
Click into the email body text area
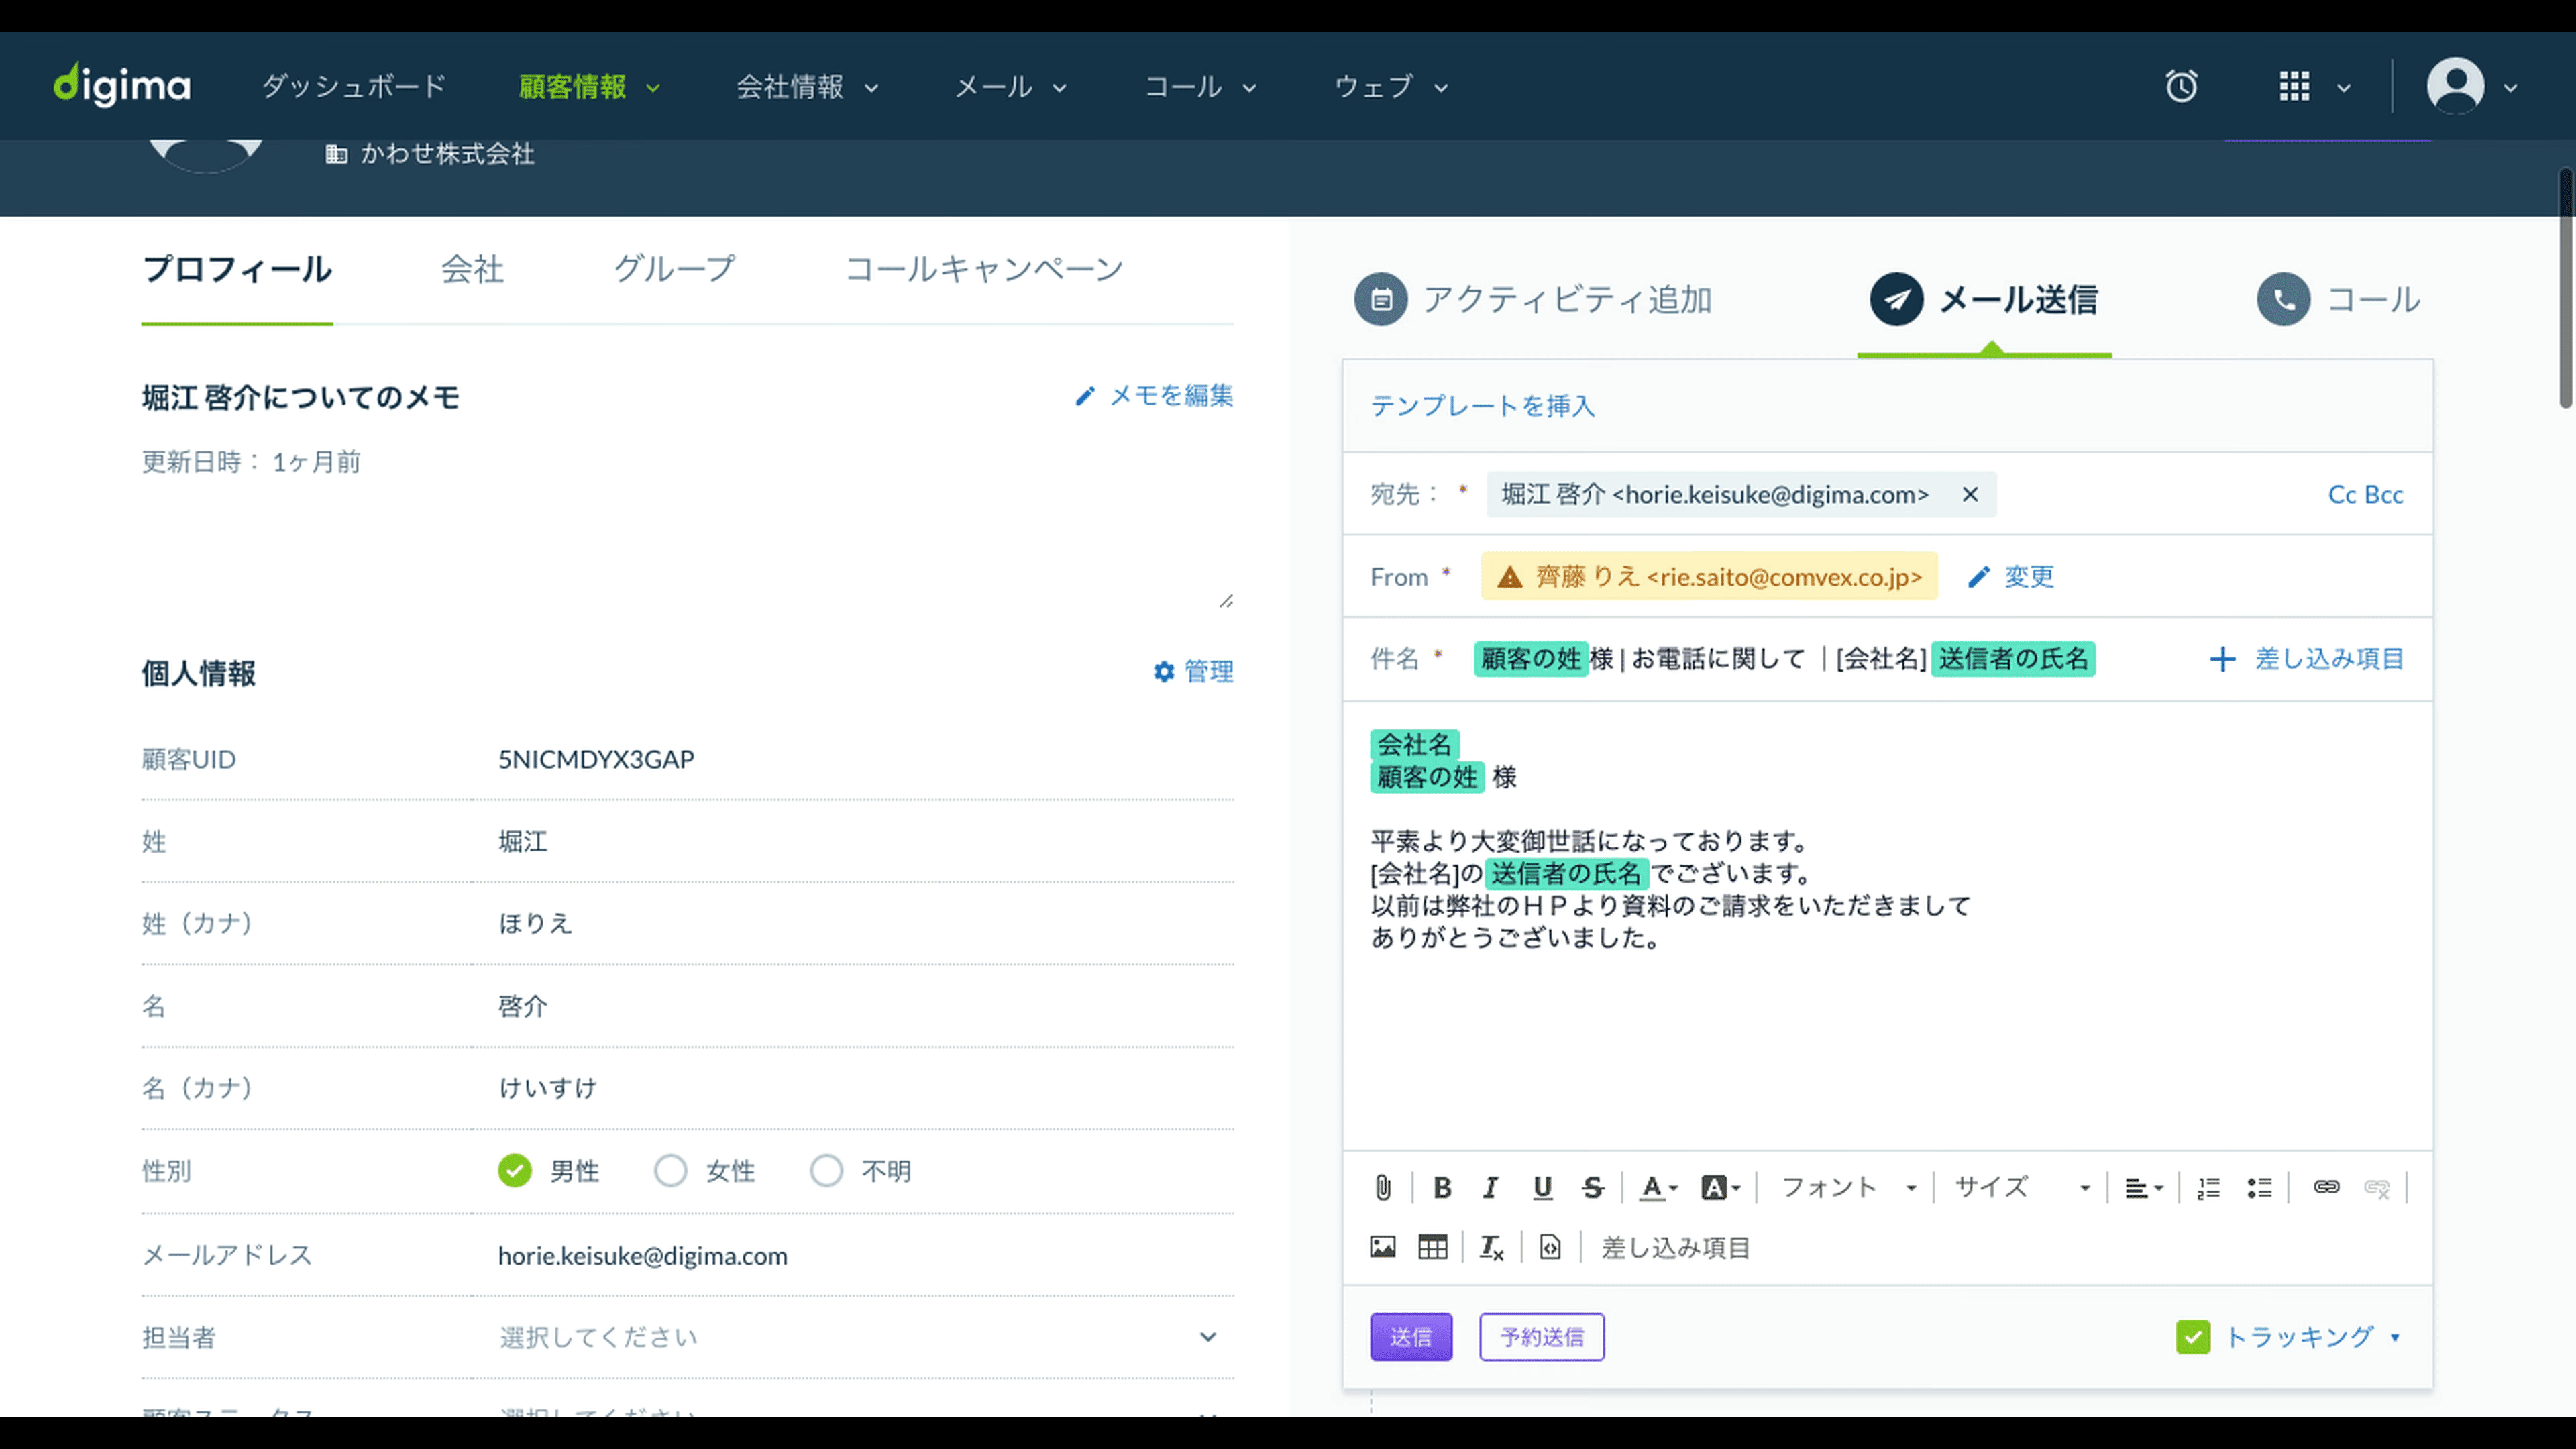[1887, 925]
